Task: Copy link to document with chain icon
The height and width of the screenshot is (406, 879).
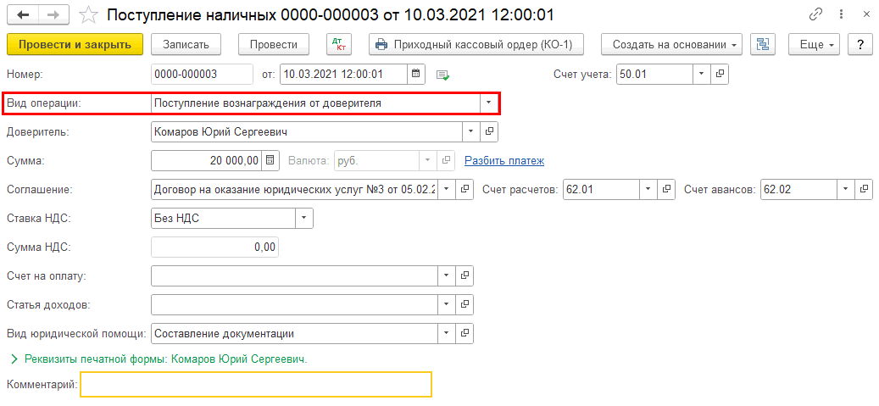Action: click(x=816, y=14)
